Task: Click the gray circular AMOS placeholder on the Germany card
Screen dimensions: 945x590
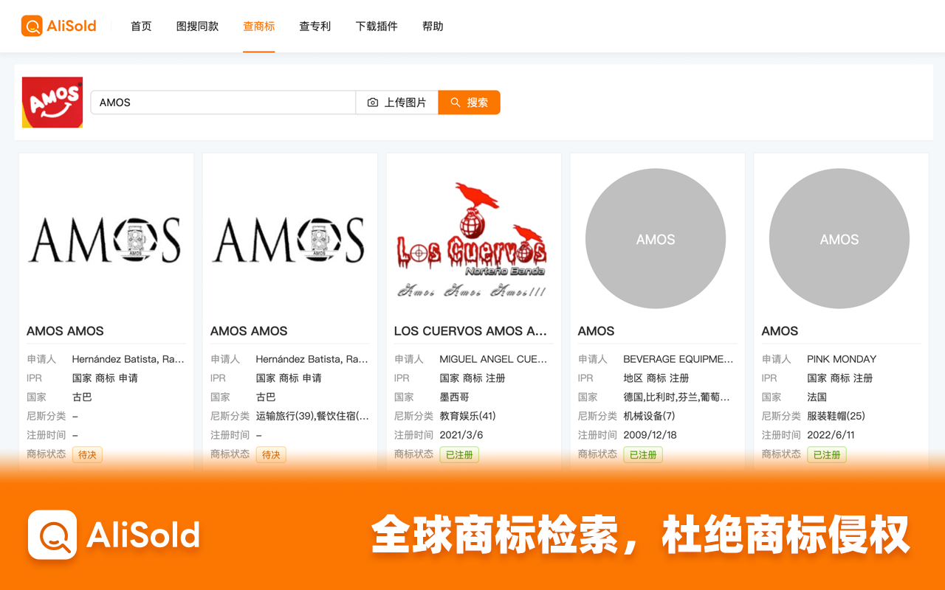Action: coord(655,238)
